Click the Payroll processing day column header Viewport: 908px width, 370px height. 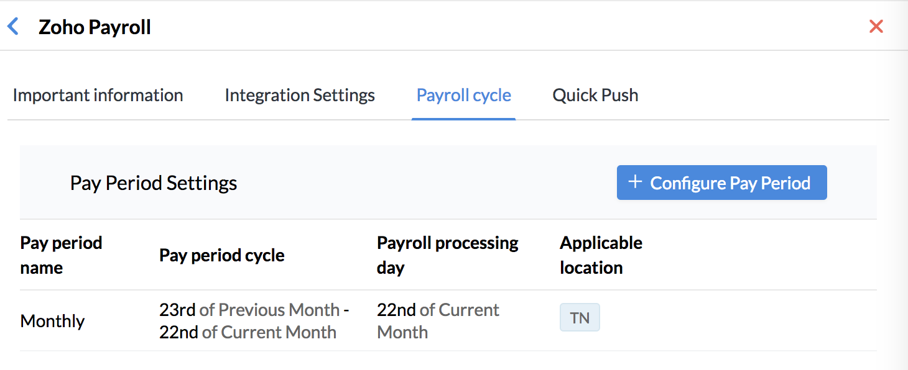(447, 255)
